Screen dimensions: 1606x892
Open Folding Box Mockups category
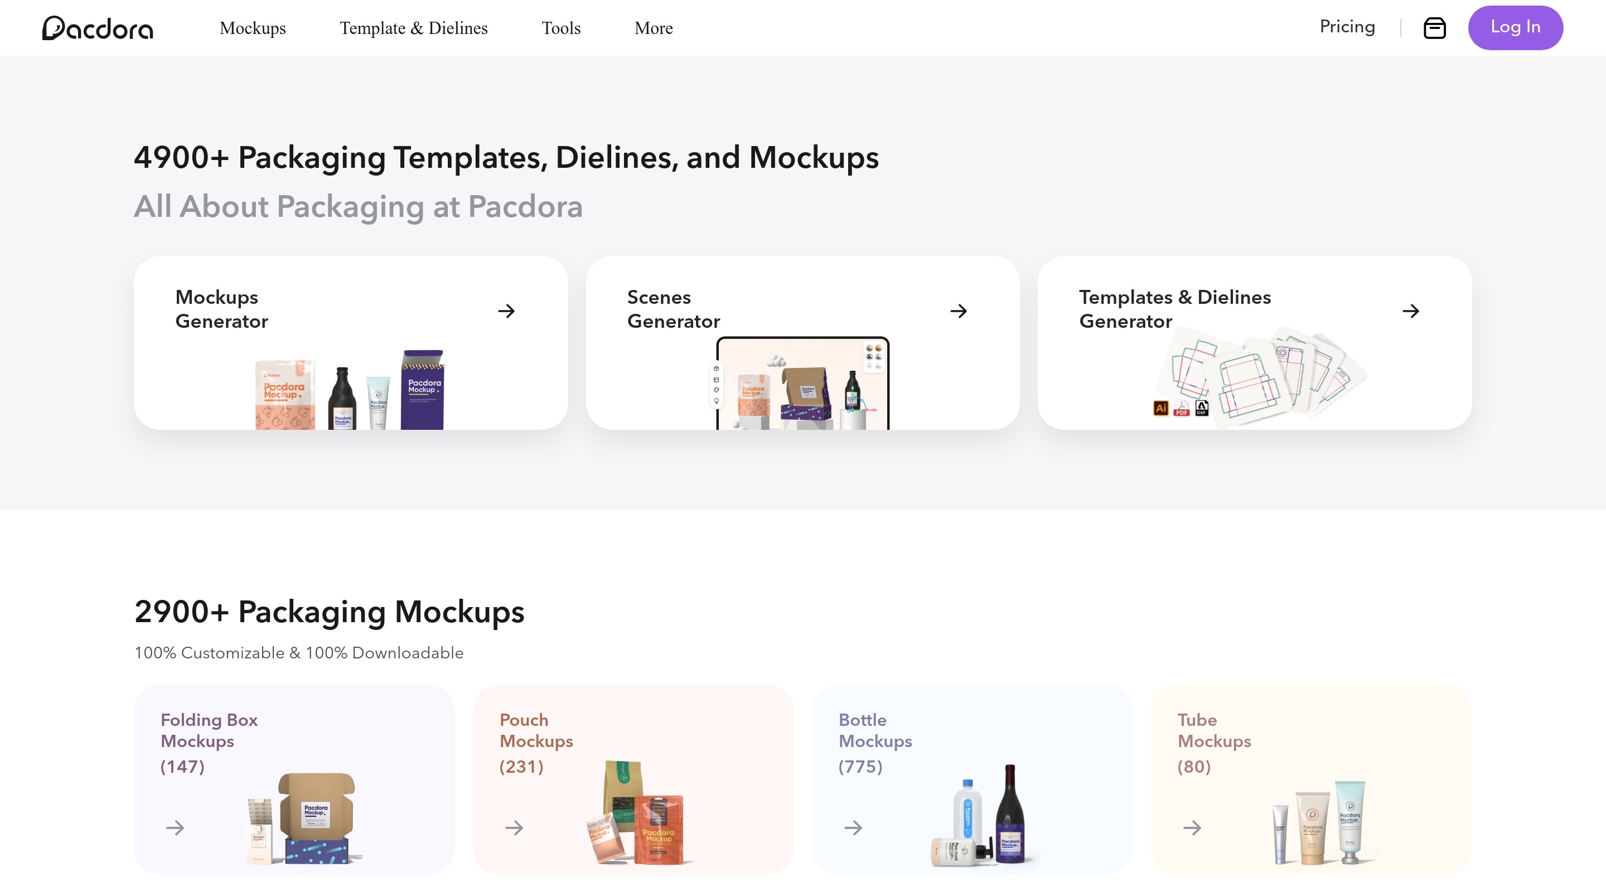point(209,730)
